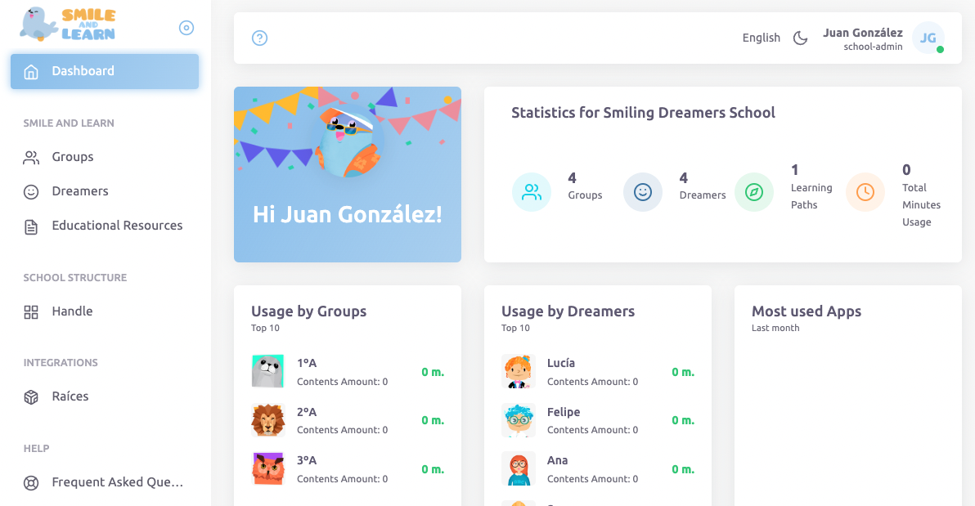The width and height of the screenshot is (975, 506).
Task: Open the Dreamers sidebar section
Action: pyautogui.click(x=79, y=191)
